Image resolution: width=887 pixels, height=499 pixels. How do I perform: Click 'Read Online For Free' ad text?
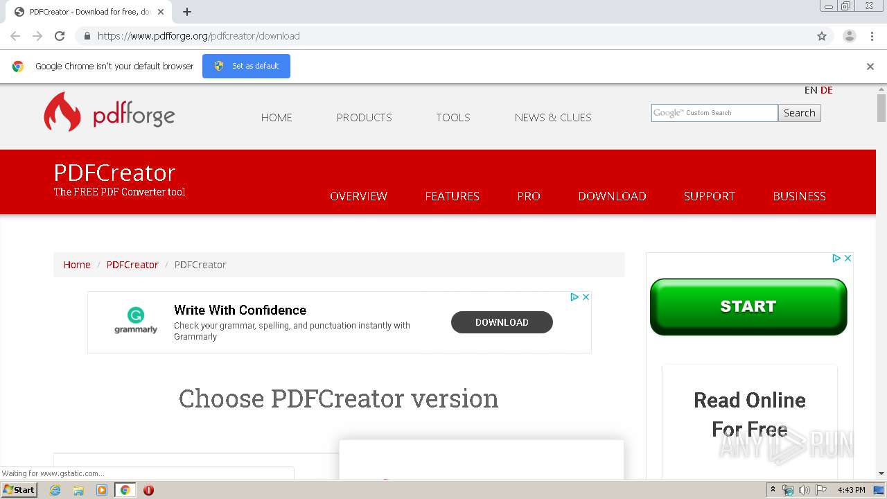(750, 414)
